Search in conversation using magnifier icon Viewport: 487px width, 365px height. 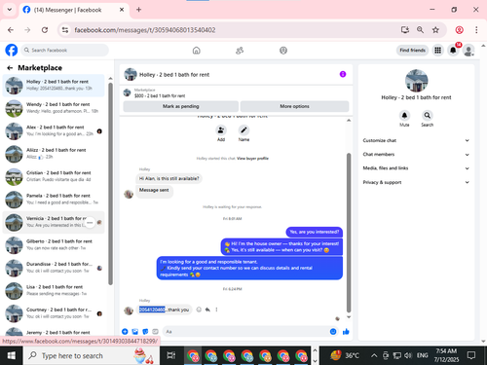point(428,115)
